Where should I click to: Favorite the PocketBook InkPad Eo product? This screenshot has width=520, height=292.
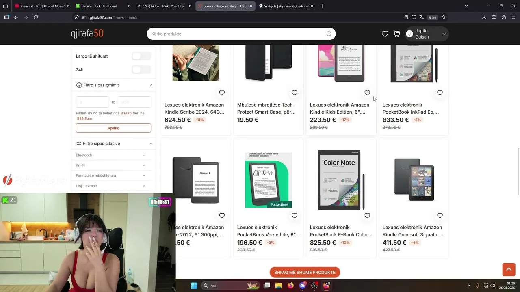[x=440, y=93]
